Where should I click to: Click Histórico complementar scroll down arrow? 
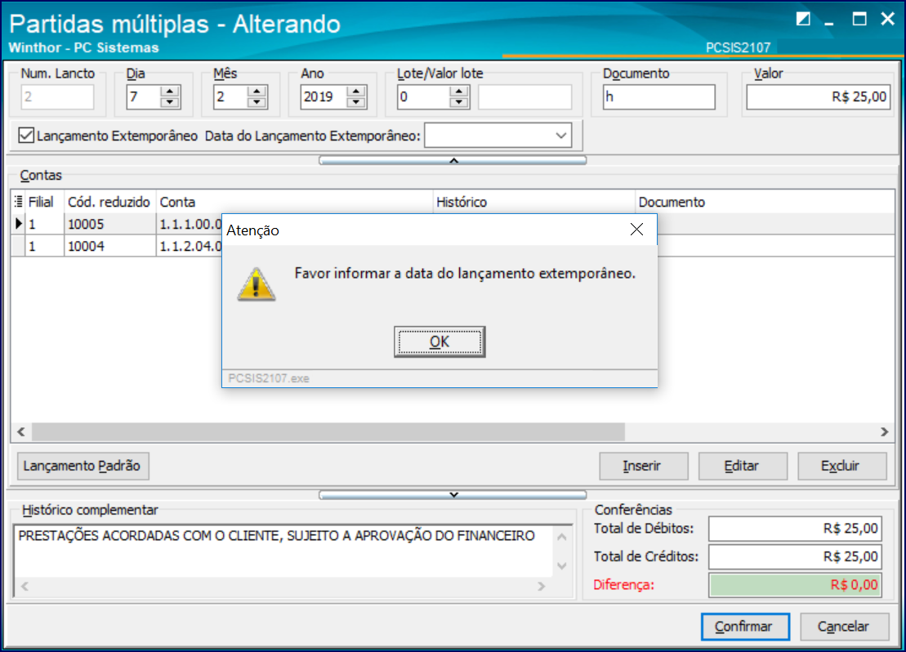(x=561, y=565)
